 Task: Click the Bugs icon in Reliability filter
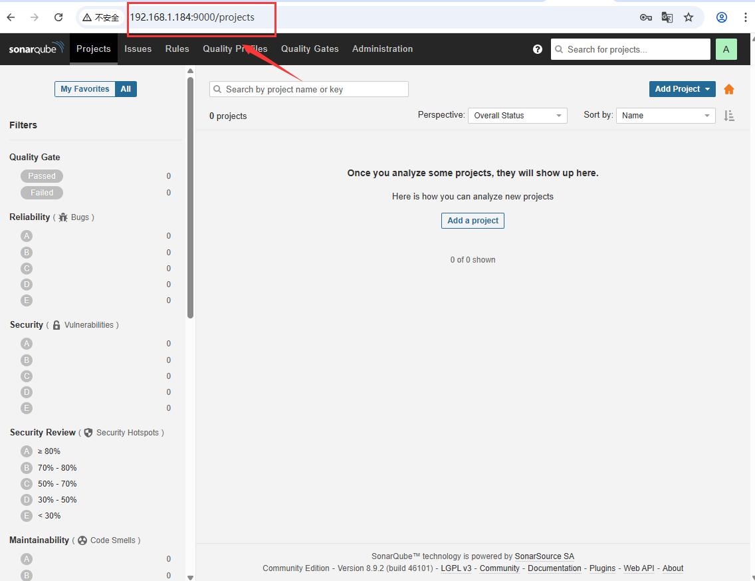pos(63,217)
